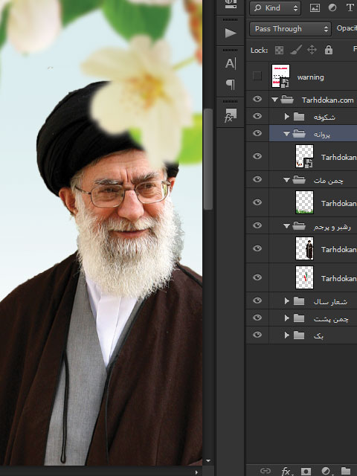This screenshot has height=476, width=357.
Task: Lock position move icon
Action: point(312,50)
